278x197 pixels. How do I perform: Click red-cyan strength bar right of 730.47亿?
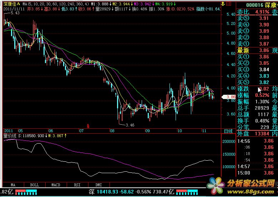[187, 192]
